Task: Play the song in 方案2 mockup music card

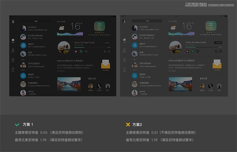Action: click(192, 51)
